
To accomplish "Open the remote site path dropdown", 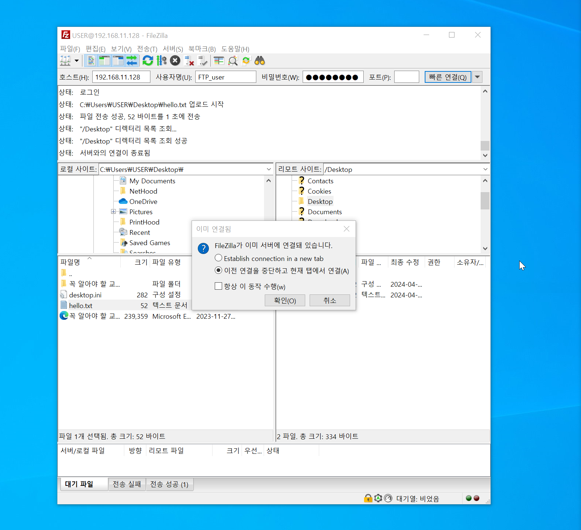I will coord(485,169).
